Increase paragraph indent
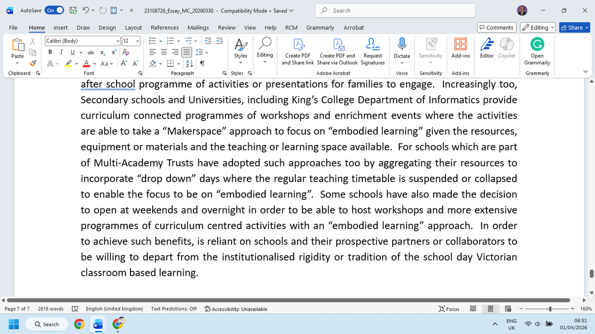This screenshot has width=595, height=334. (219, 41)
